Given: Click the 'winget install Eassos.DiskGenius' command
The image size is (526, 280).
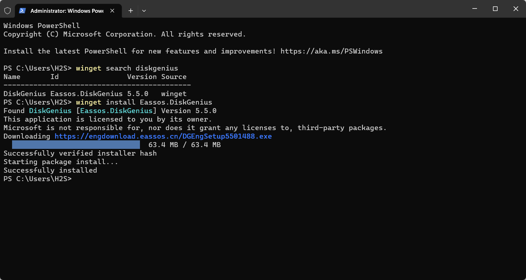Looking at the screenshot, I should [144, 102].
